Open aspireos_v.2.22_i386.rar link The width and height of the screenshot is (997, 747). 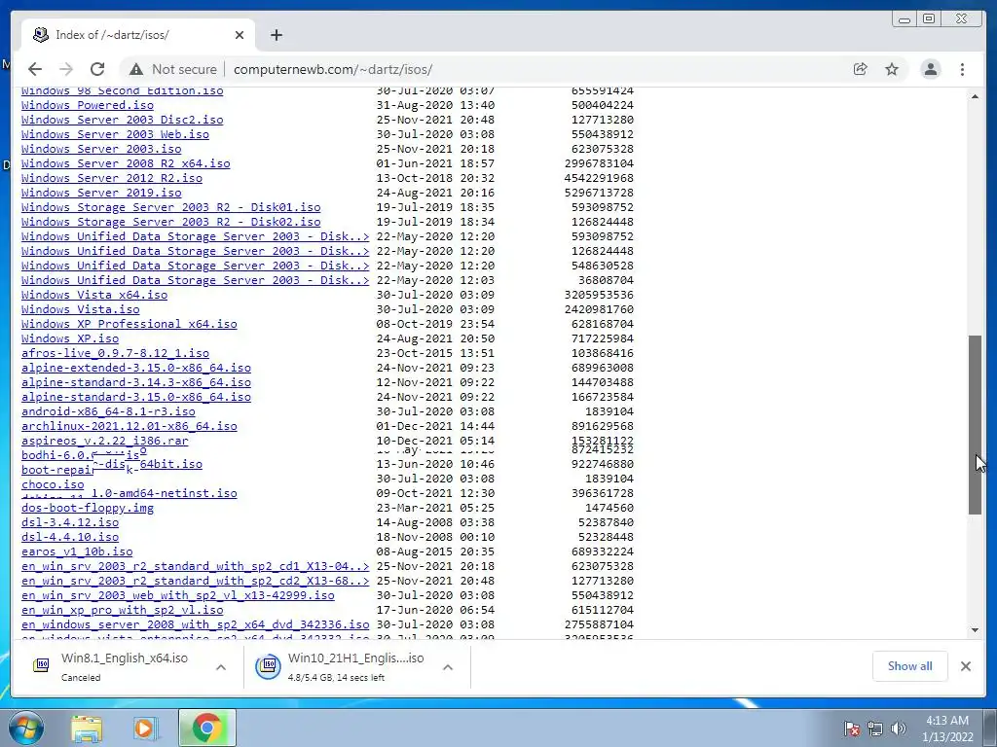coord(105,441)
